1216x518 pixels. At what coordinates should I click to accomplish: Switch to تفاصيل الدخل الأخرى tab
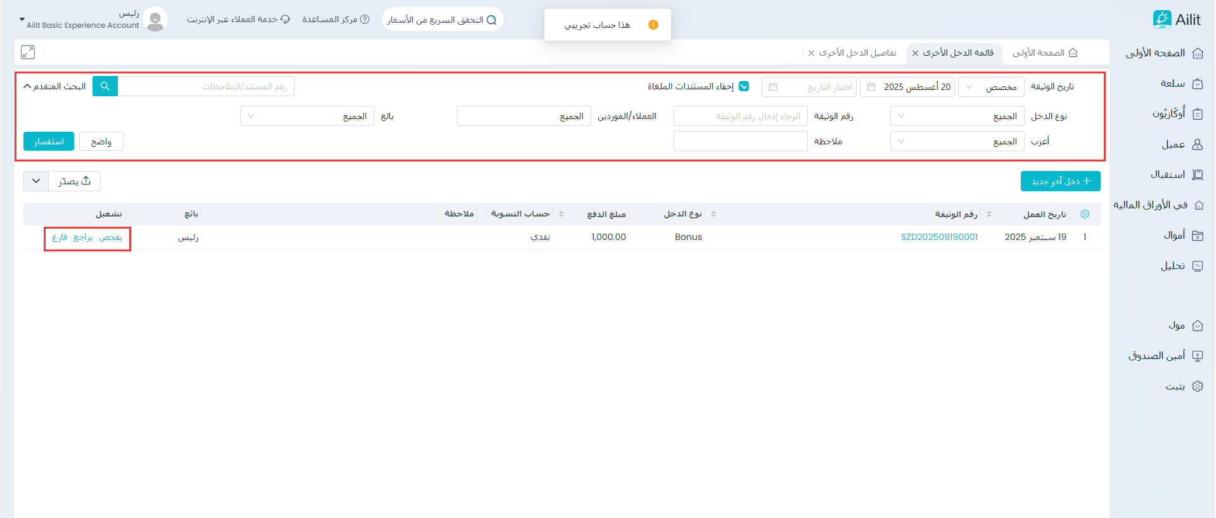pos(857,53)
